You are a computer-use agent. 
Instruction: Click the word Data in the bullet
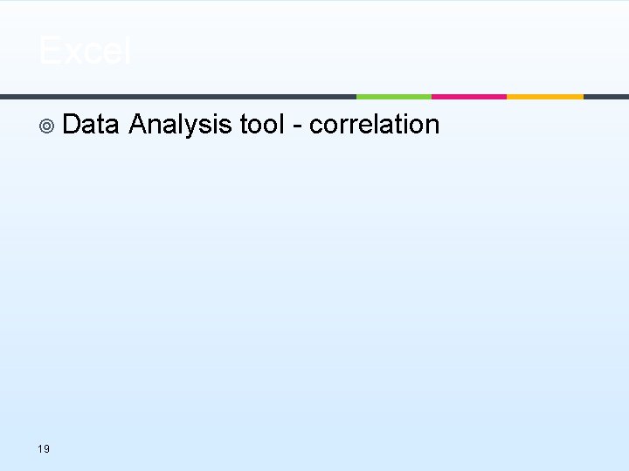click(x=91, y=125)
